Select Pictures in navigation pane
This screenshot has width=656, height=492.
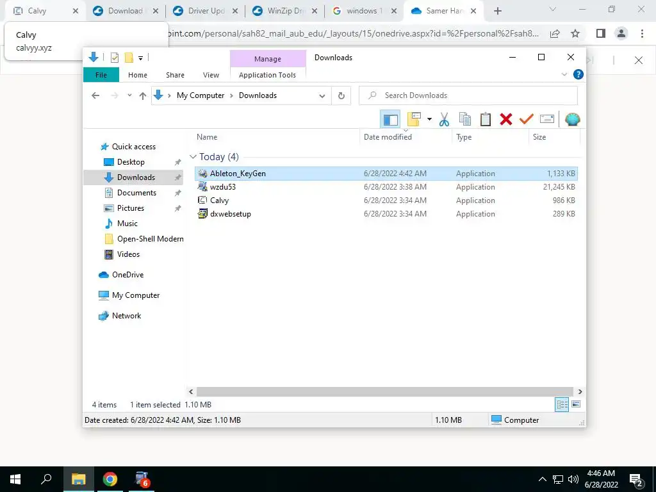(130, 208)
